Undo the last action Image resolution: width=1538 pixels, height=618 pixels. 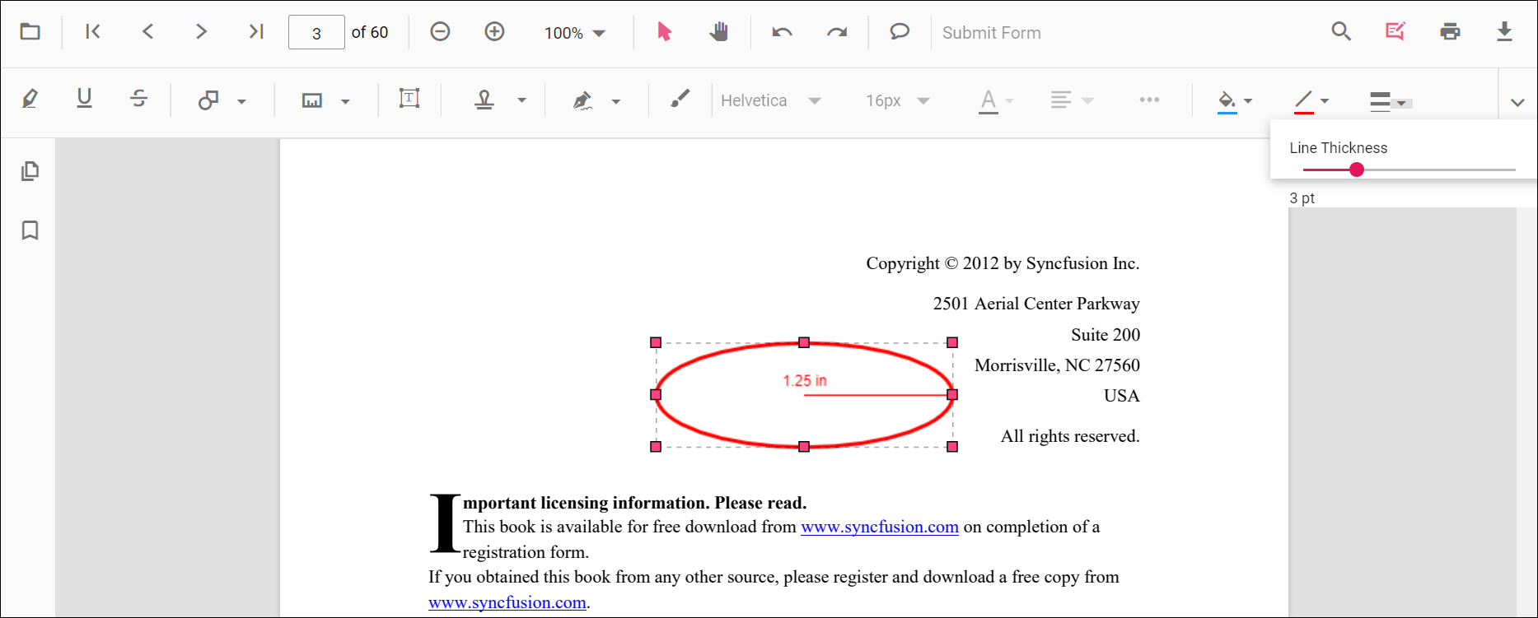click(x=782, y=32)
